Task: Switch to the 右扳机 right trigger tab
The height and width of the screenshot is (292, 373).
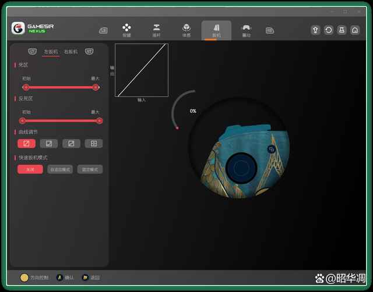Action: [71, 52]
